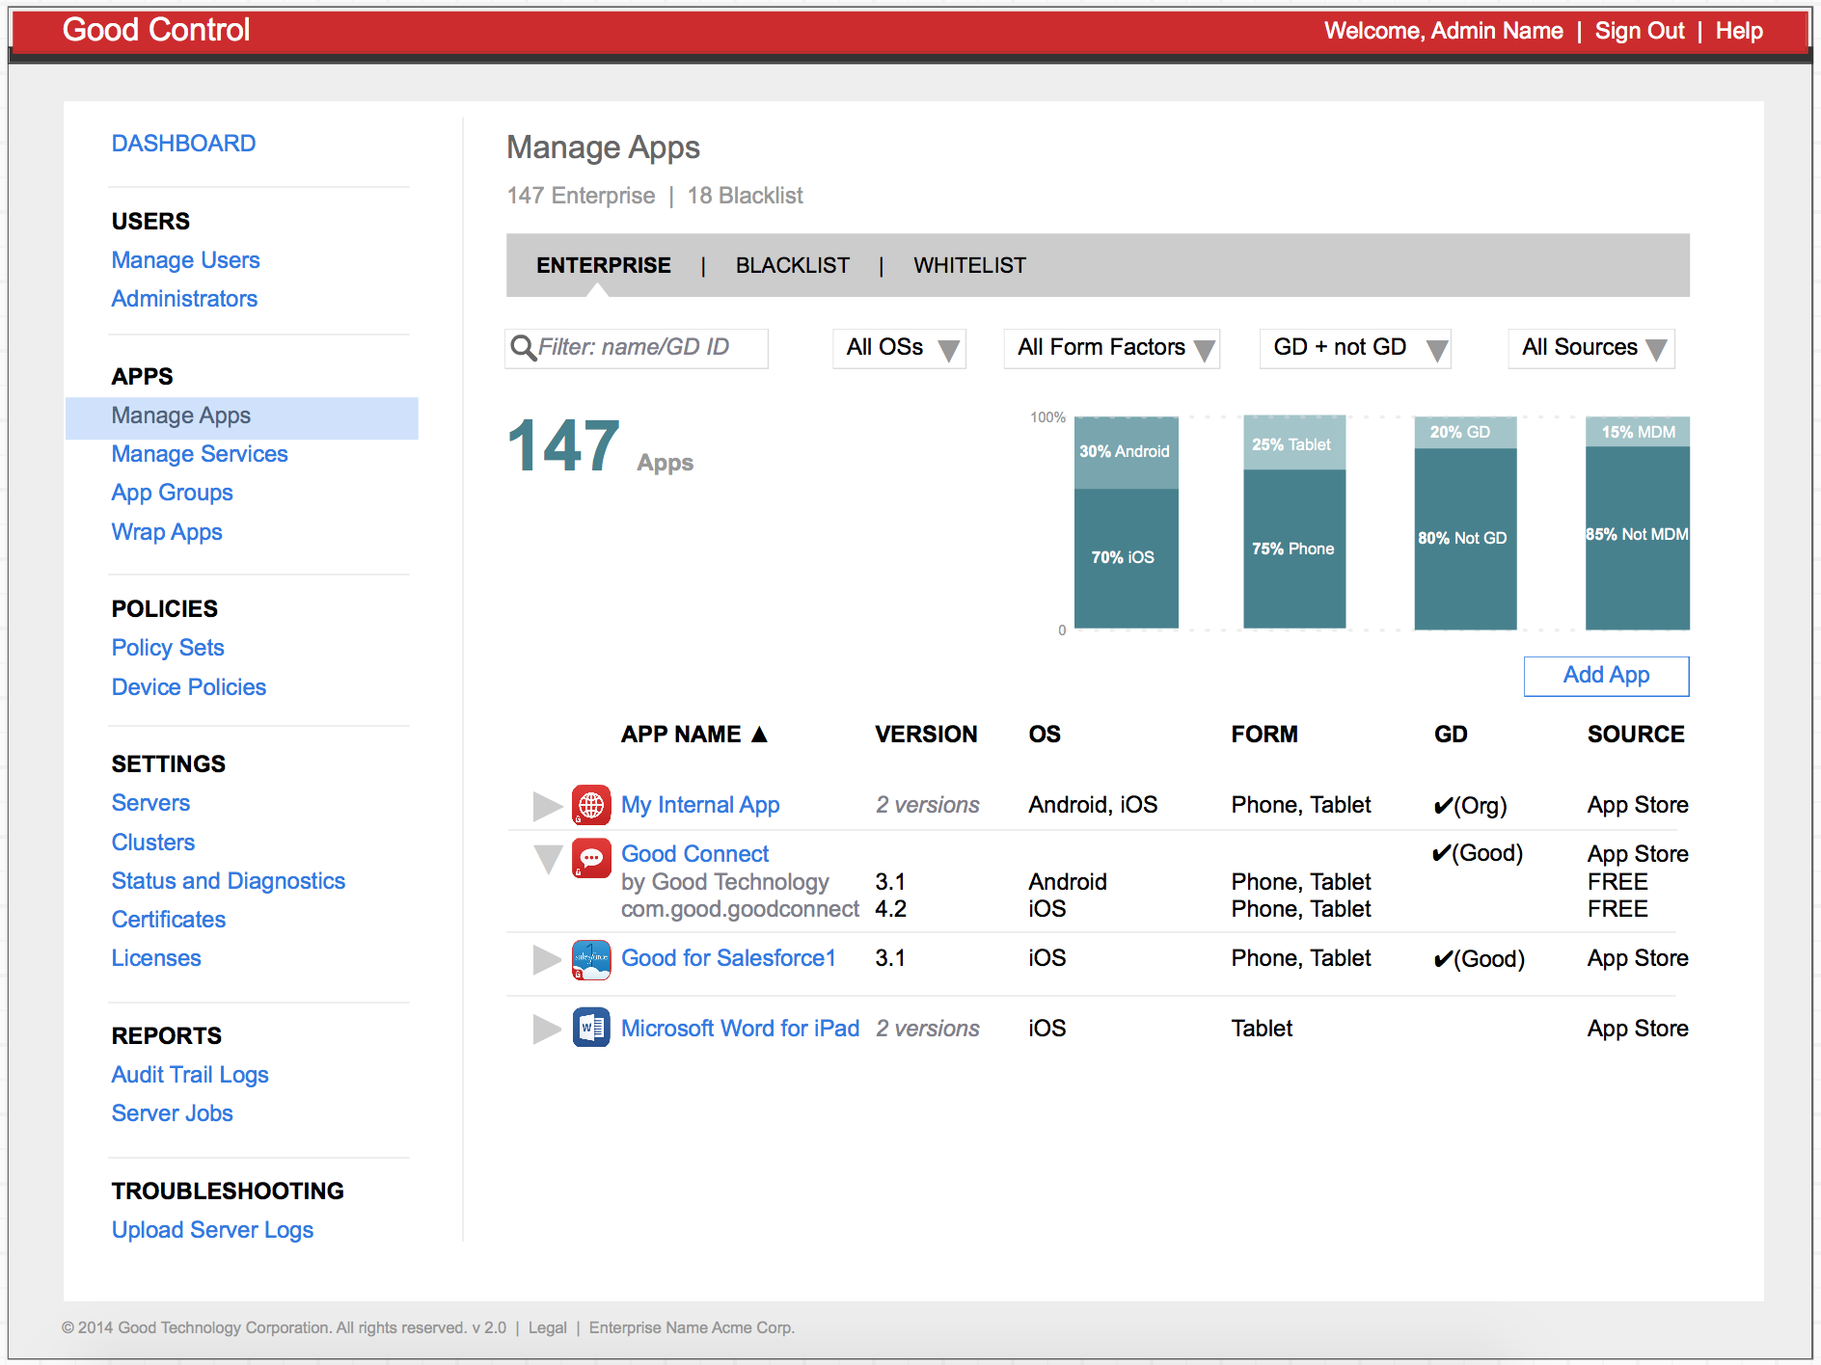Click the FORM column header

click(1264, 735)
